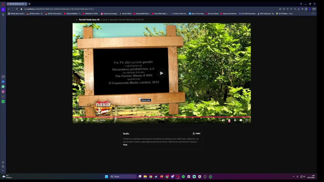Open the subtitles/language globe menu
324x182 pixels.
click(x=235, y=120)
